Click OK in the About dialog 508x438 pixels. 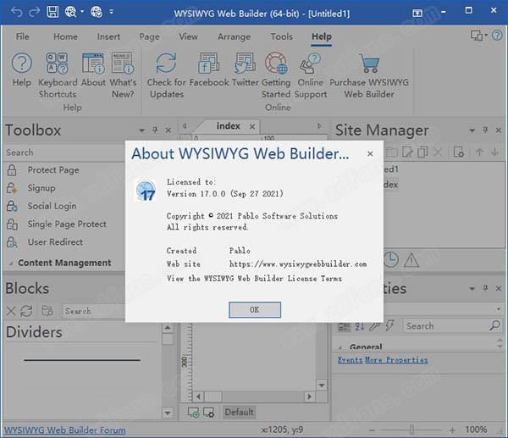255,309
